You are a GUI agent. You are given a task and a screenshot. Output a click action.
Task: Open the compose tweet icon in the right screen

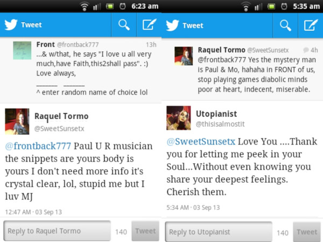[311, 25]
